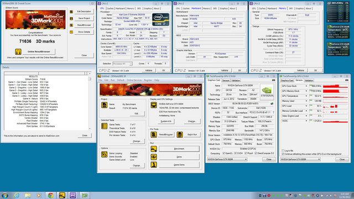Image resolution: width=354 pixels, height=199 pixels.
Task: Click Edit Description in the score window
Action: click(84, 12)
